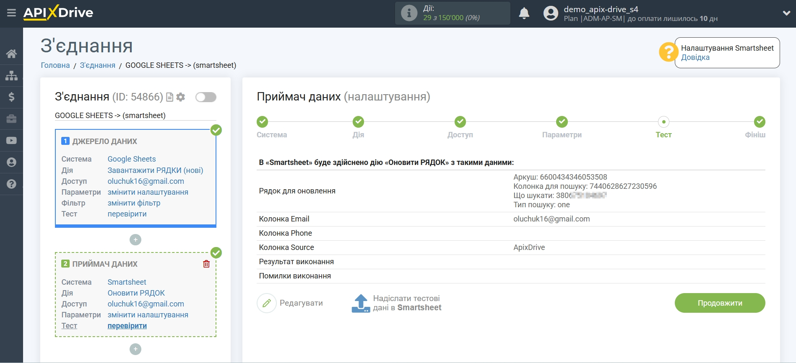Viewport: 796px width, 363px height.
Task: Click ПРИЙМАЧ ДАНИХ block header
Action: point(105,264)
